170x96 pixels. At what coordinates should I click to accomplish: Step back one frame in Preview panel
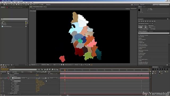(x=141, y=21)
